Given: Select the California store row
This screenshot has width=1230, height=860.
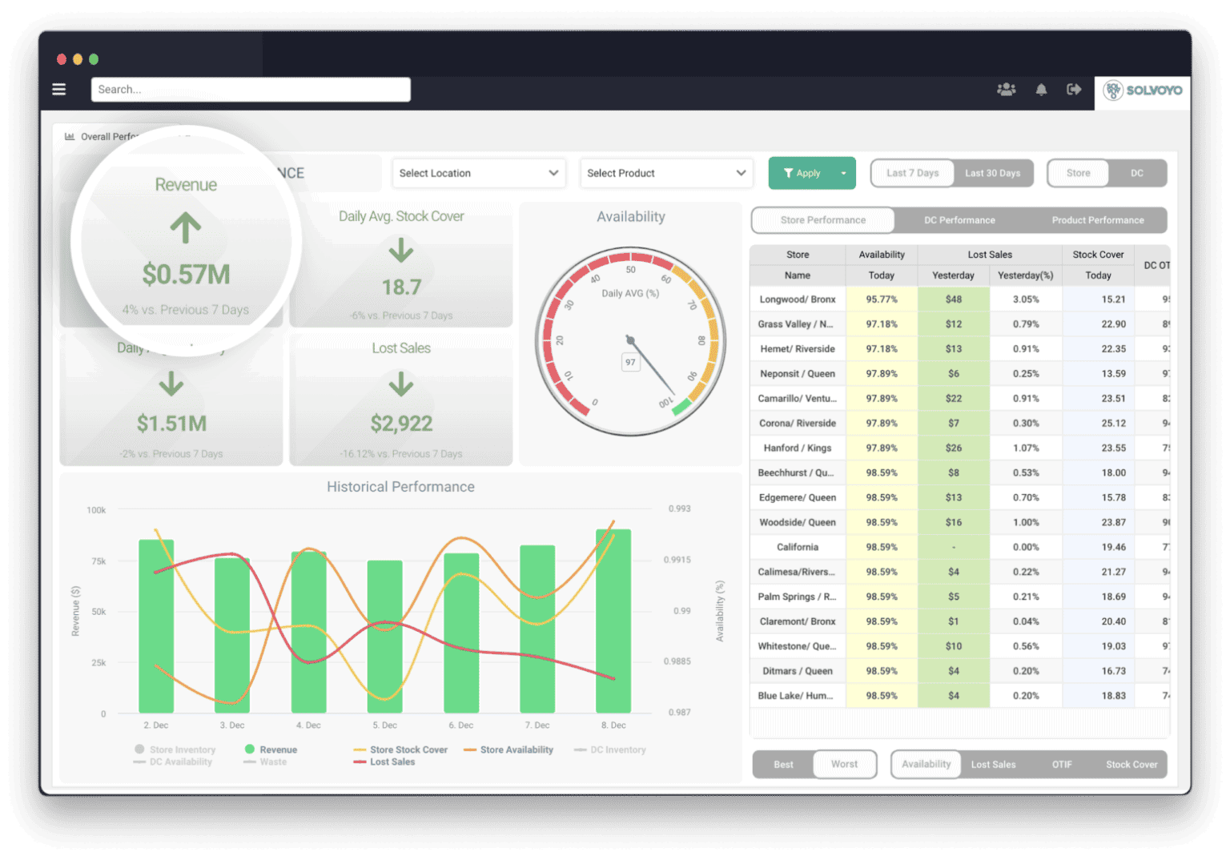Looking at the screenshot, I should 959,548.
